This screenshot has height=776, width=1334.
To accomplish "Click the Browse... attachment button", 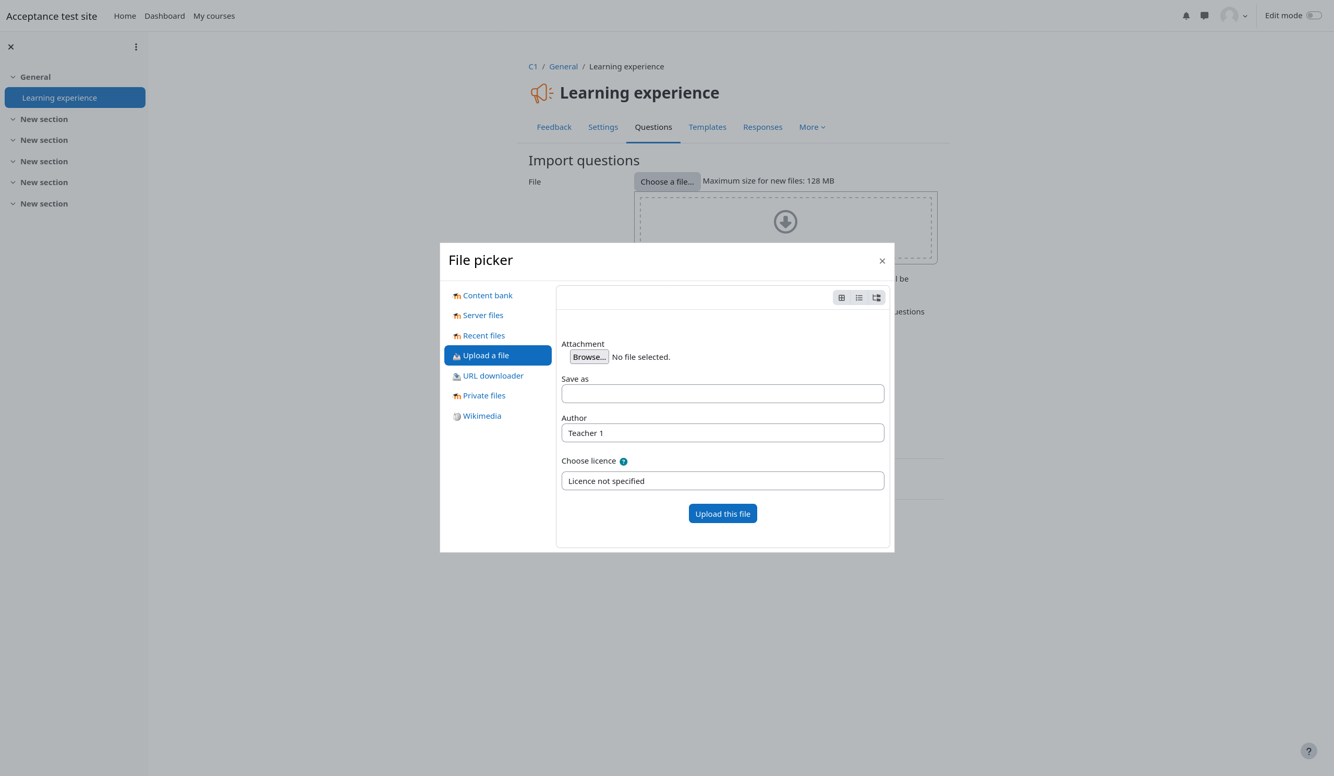I will coord(589,357).
